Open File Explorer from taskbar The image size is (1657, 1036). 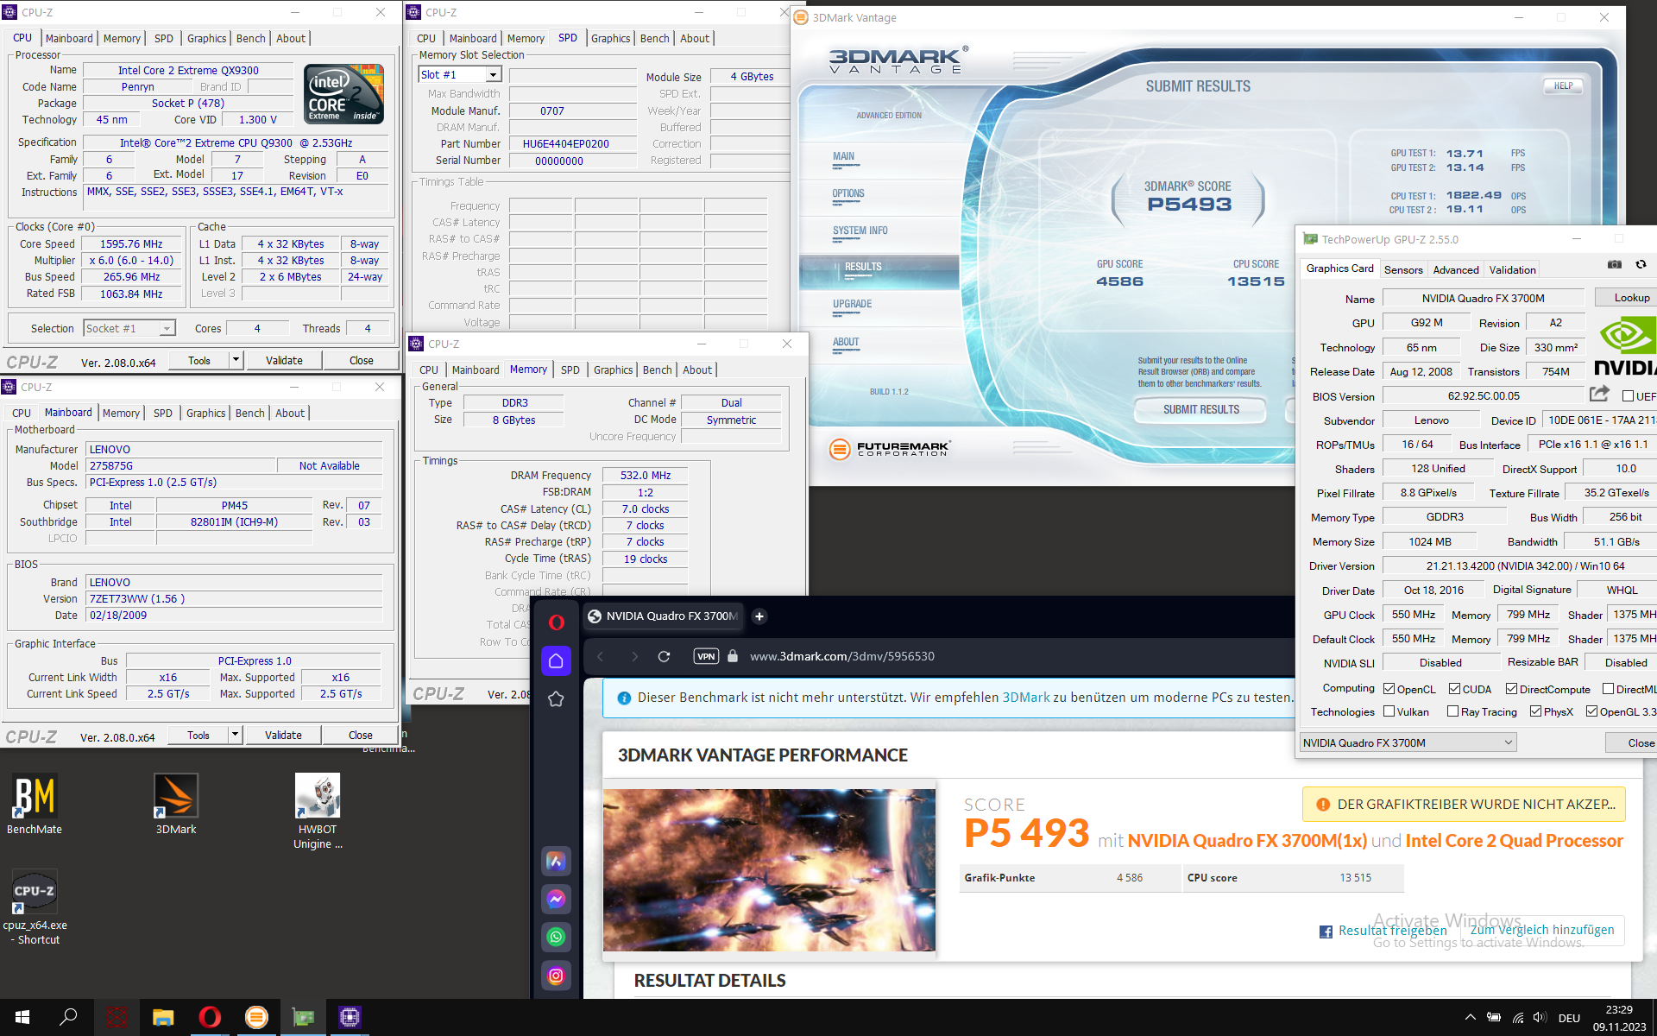163,1017
